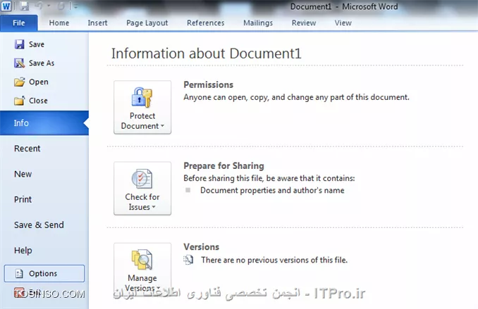This screenshot has width=478, height=309.
Task: Click the Save floppy disk icon in the sidebar
Action: coord(19,44)
